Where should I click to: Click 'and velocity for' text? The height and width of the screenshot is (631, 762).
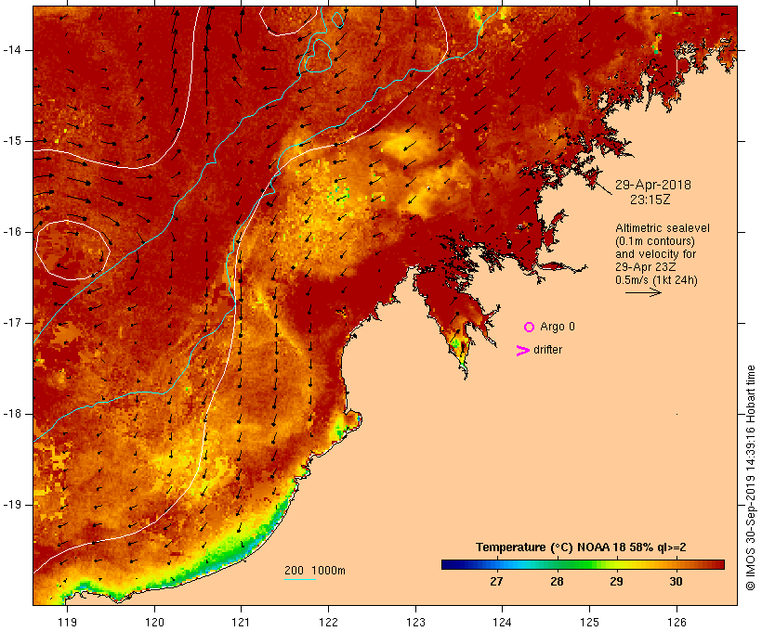click(655, 254)
